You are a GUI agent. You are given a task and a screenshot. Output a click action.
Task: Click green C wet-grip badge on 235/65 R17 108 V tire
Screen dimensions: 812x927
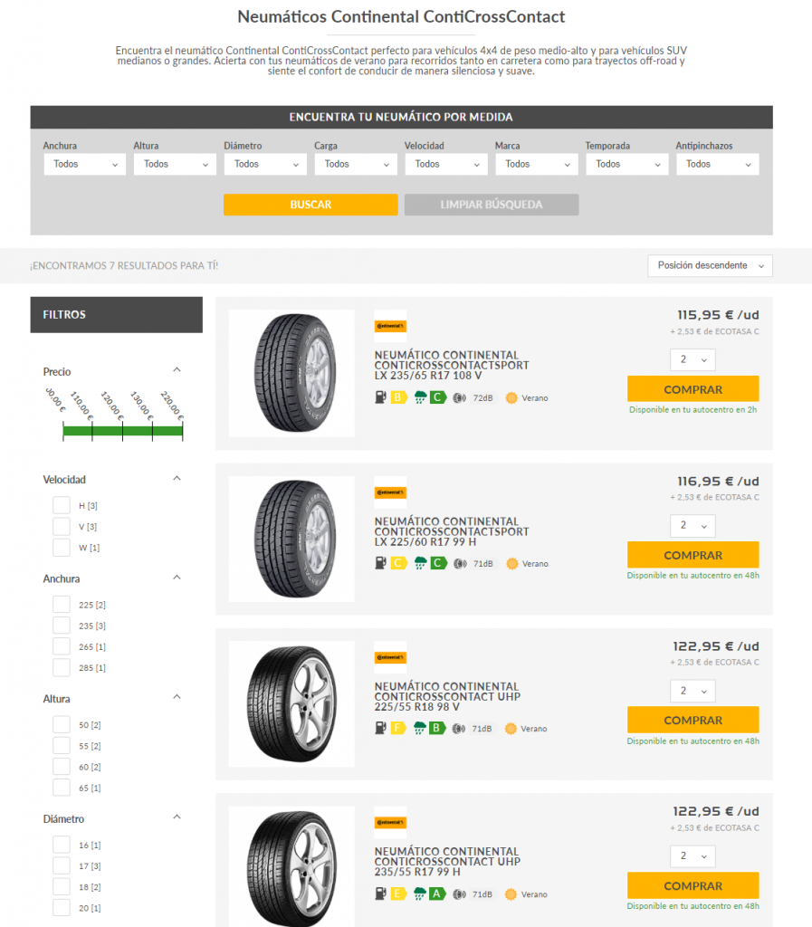pos(438,397)
